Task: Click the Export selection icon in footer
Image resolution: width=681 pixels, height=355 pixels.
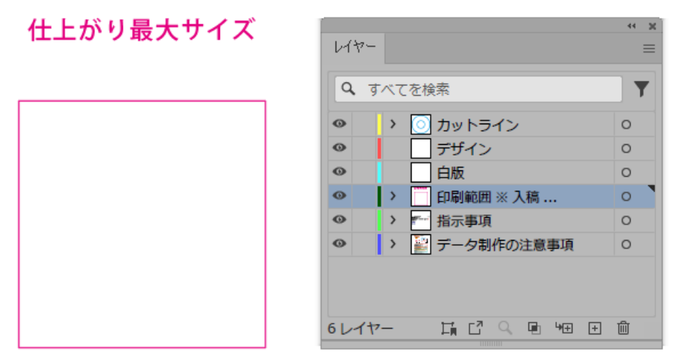Action: point(475,327)
